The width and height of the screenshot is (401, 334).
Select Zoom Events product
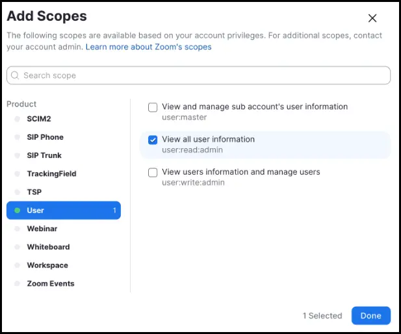tap(50, 283)
